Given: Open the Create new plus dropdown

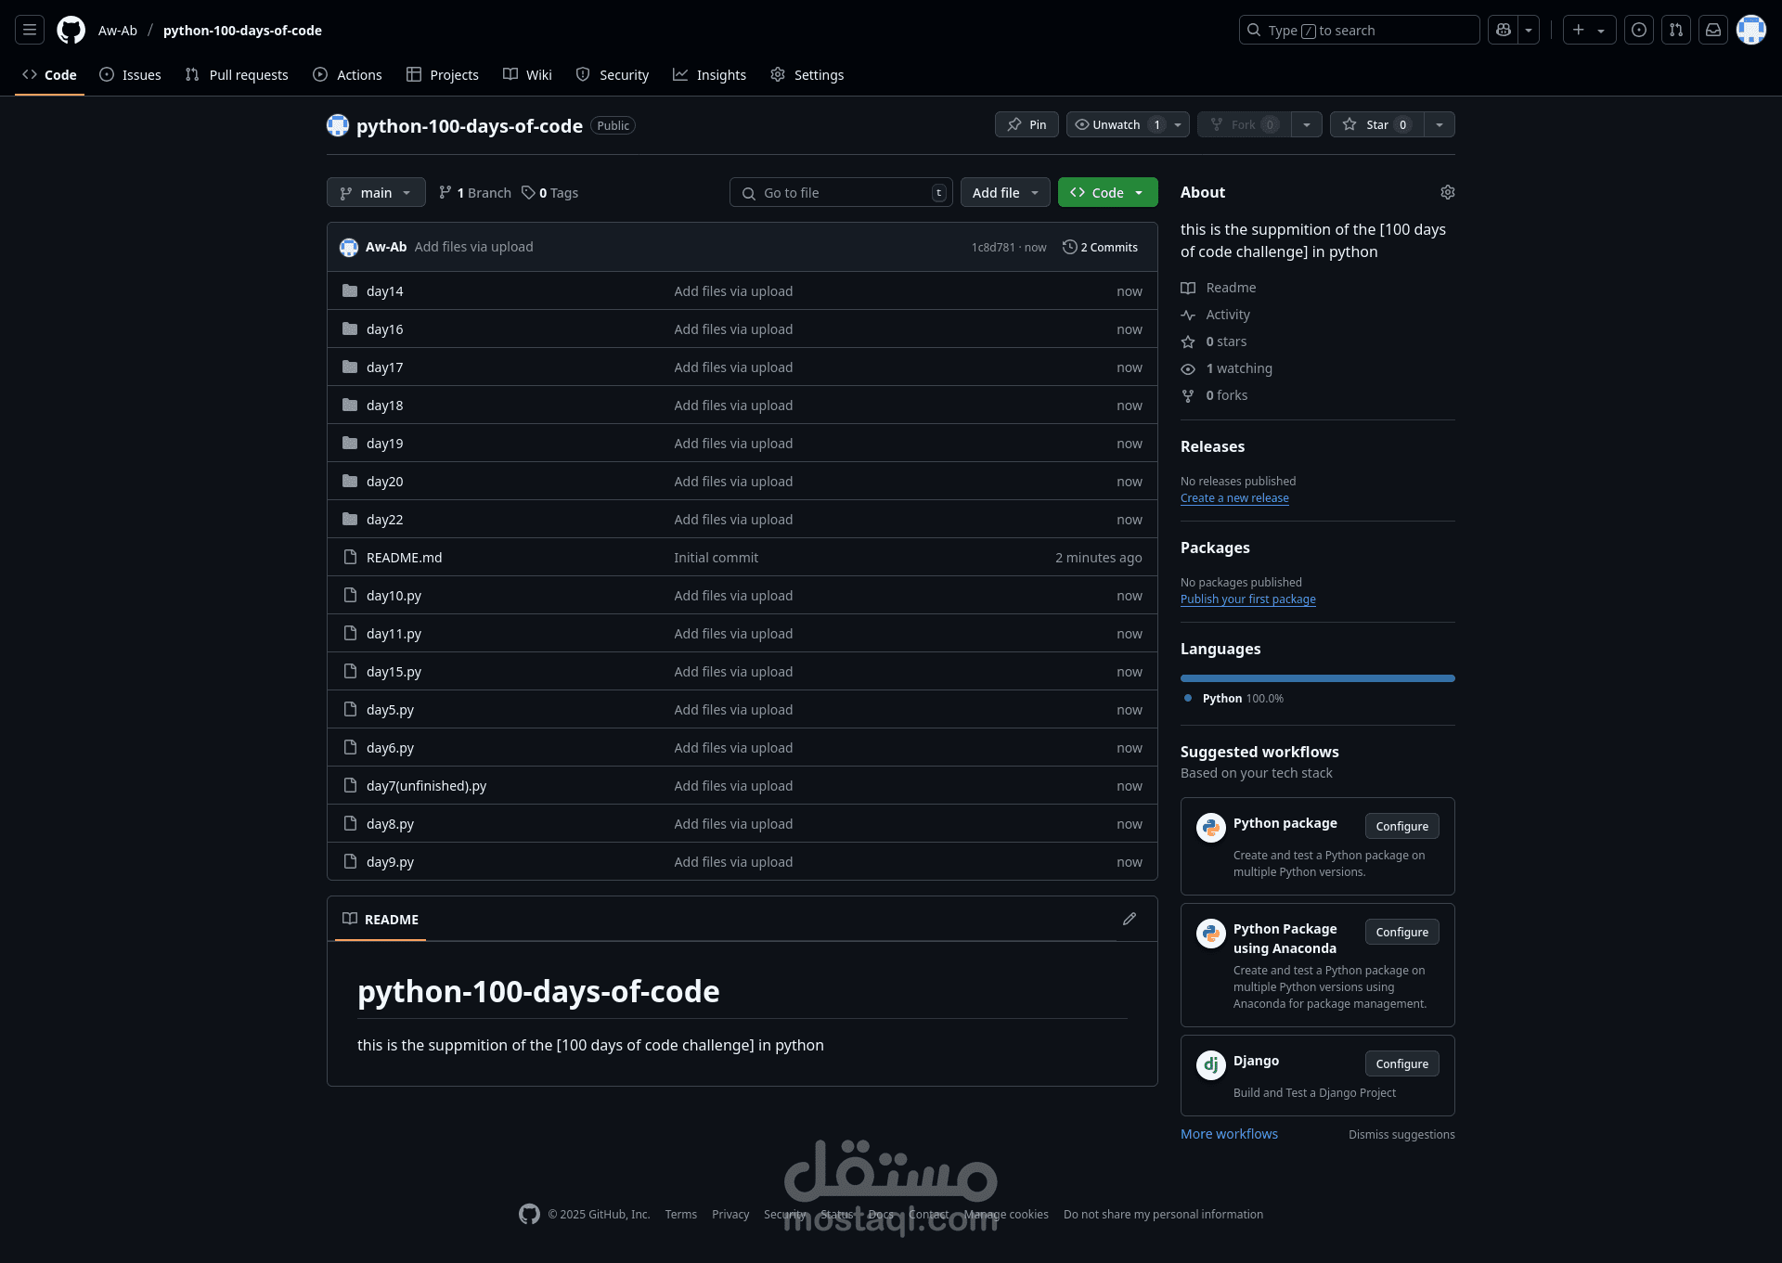Looking at the screenshot, I should (1589, 30).
